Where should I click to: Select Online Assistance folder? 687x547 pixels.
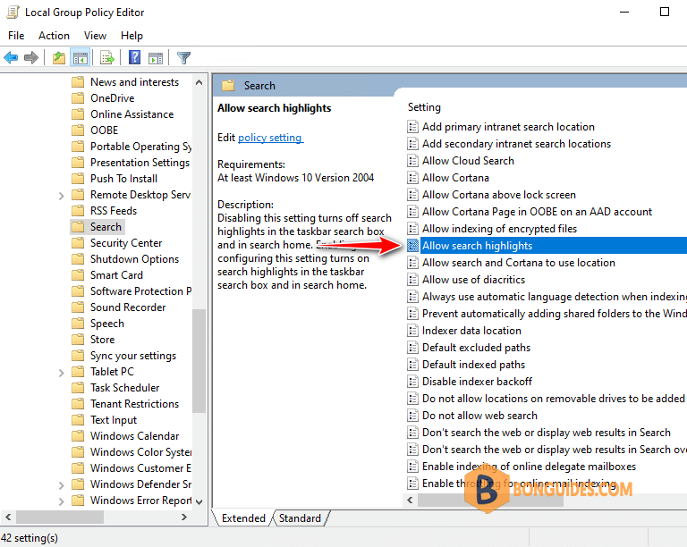point(131,114)
